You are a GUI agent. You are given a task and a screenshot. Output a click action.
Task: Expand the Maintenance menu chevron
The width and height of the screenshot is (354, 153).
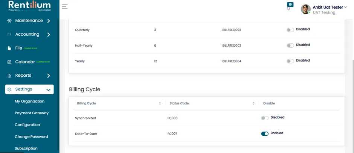[49, 21]
